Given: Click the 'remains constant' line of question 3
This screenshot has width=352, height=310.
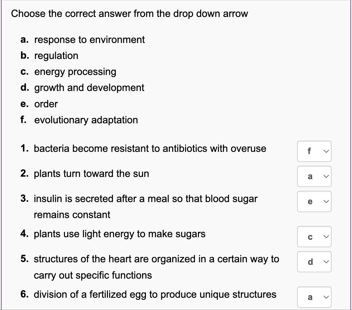Looking at the screenshot, I should 72,215.
